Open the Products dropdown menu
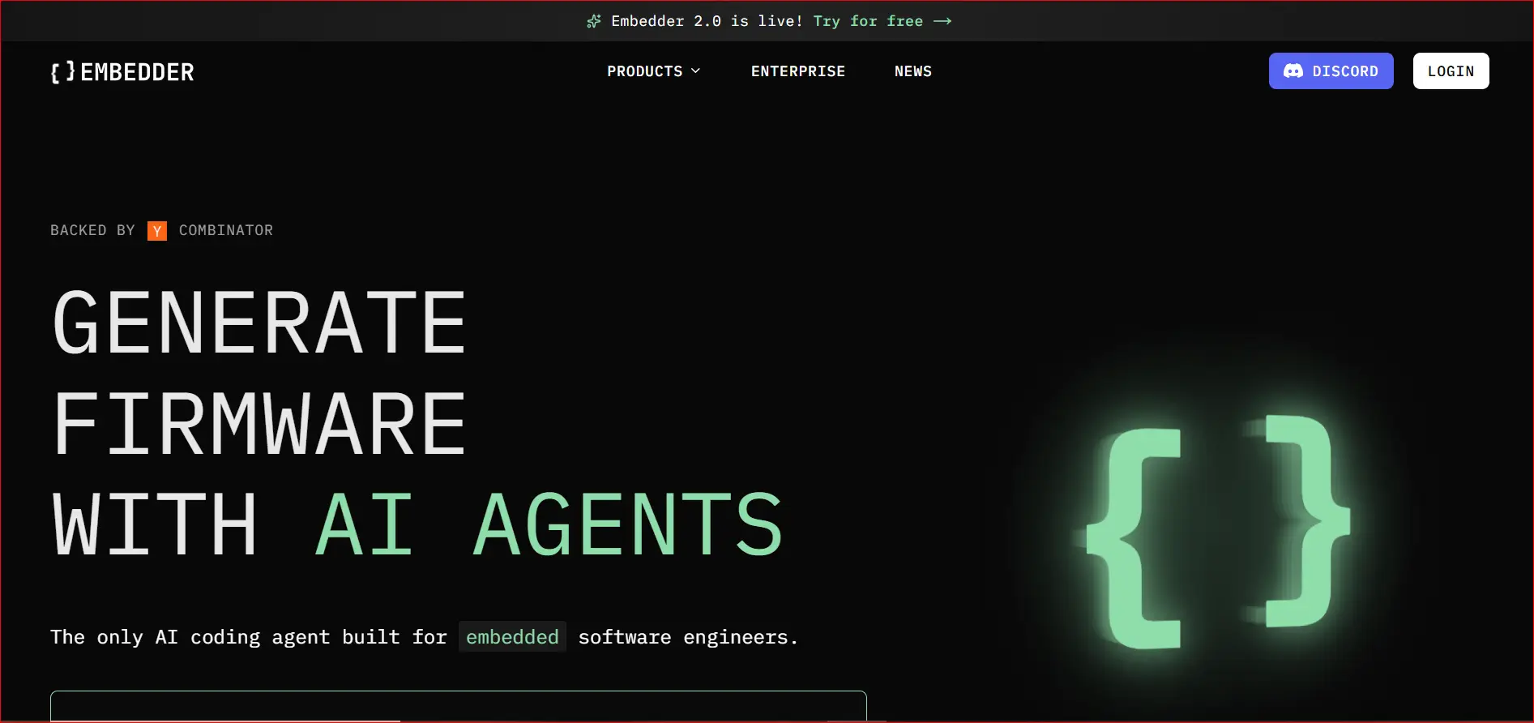Screen dimensions: 1534x723 coord(654,71)
